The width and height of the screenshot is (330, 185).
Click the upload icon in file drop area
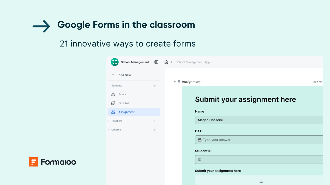pos(261,181)
